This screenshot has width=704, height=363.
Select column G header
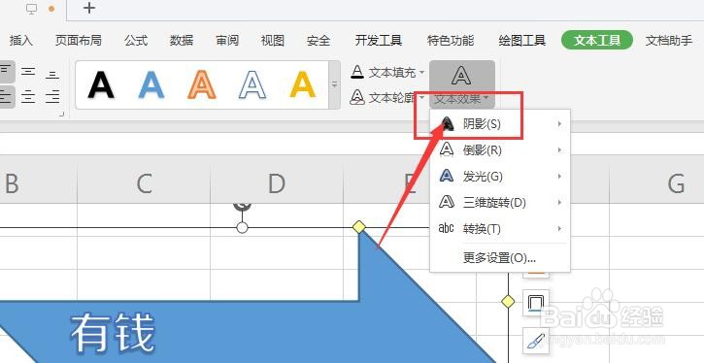tap(676, 184)
